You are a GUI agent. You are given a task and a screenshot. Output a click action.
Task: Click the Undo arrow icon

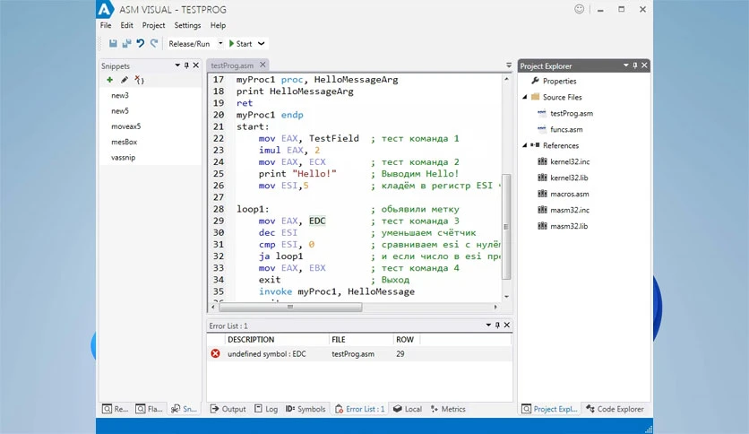(x=141, y=44)
